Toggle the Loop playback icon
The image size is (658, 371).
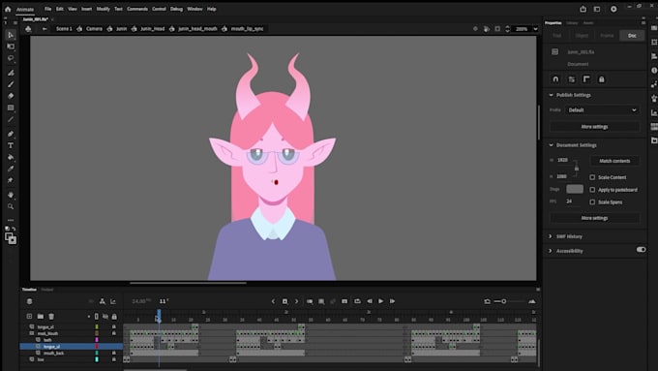[x=357, y=301]
